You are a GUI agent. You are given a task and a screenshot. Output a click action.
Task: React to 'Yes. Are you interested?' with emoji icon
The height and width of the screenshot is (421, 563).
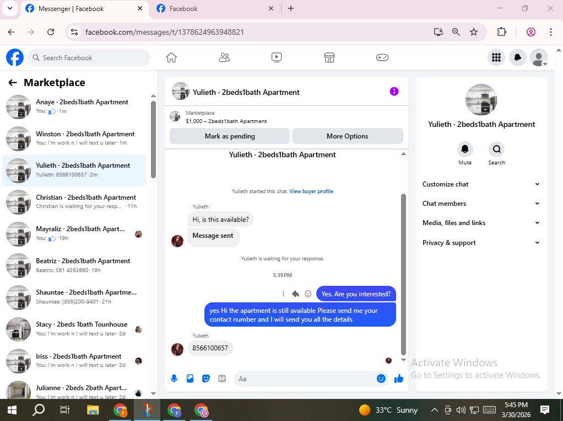point(308,294)
